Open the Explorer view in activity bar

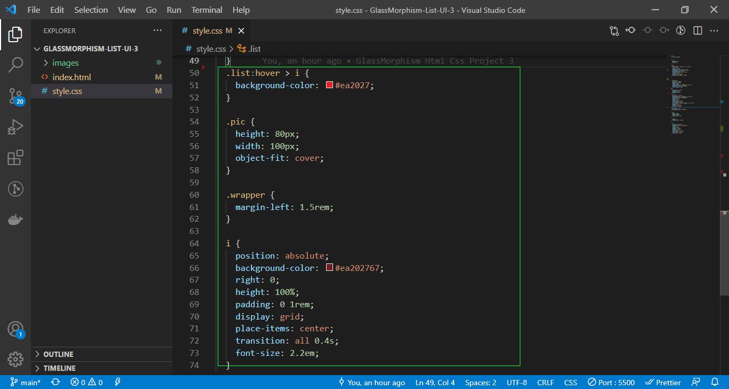click(x=15, y=35)
